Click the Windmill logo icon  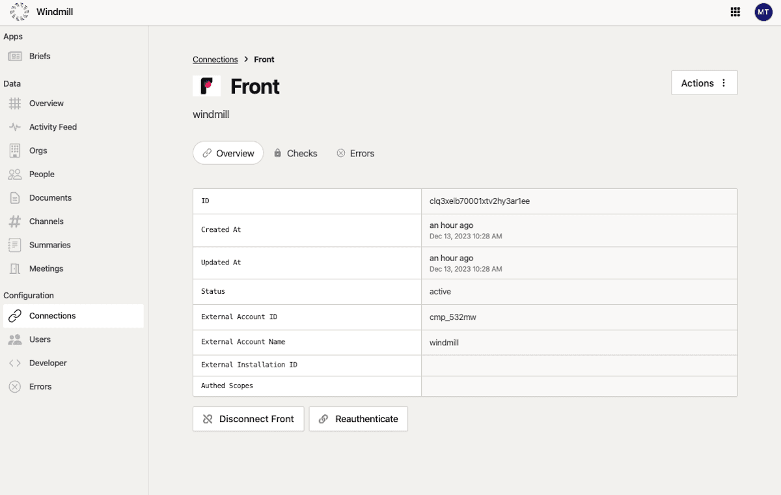point(20,12)
